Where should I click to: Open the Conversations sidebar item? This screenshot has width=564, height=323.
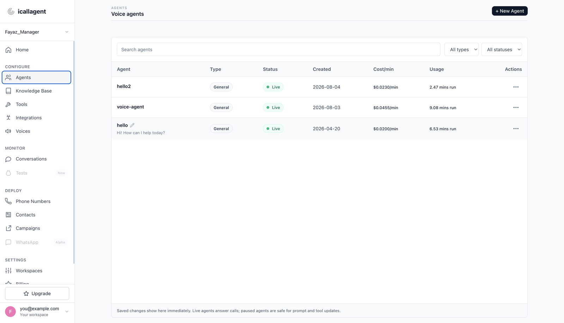tap(37, 159)
